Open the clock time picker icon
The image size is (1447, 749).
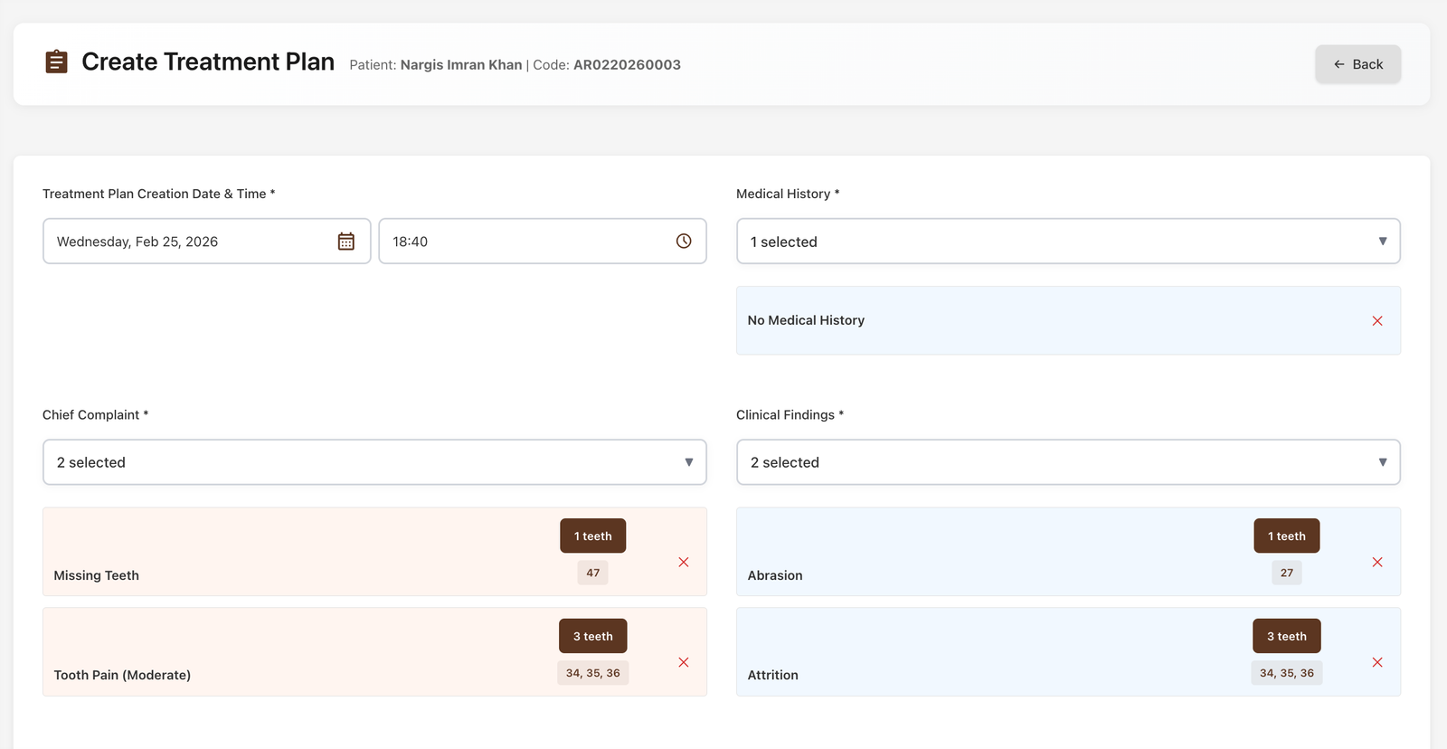(684, 241)
